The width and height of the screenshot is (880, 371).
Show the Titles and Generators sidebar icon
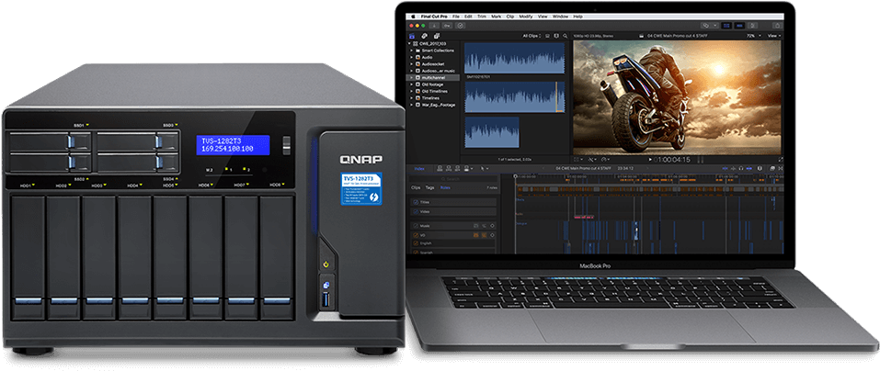click(437, 36)
